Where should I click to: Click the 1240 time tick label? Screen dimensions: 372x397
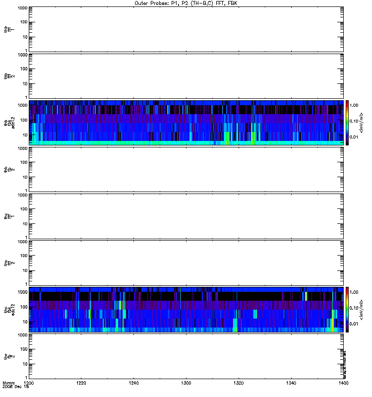click(x=133, y=383)
